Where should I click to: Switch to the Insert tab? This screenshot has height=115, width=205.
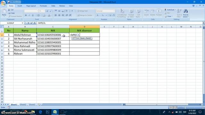tap(20, 6)
